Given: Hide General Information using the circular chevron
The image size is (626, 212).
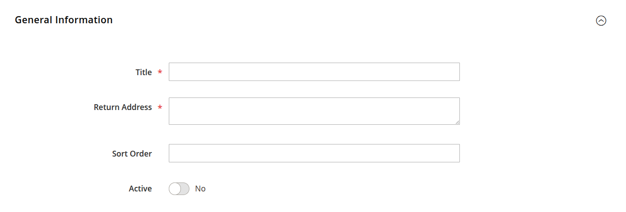Looking at the screenshot, I should tap(601, 21).
